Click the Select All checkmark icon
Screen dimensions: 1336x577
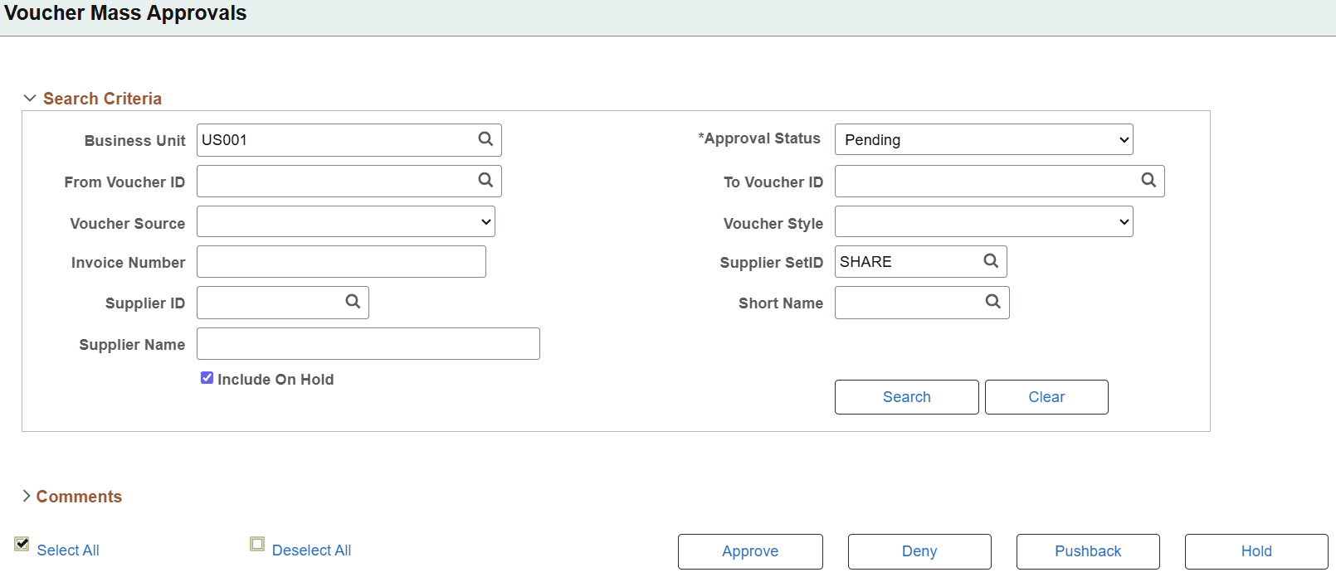click(22, 544)
